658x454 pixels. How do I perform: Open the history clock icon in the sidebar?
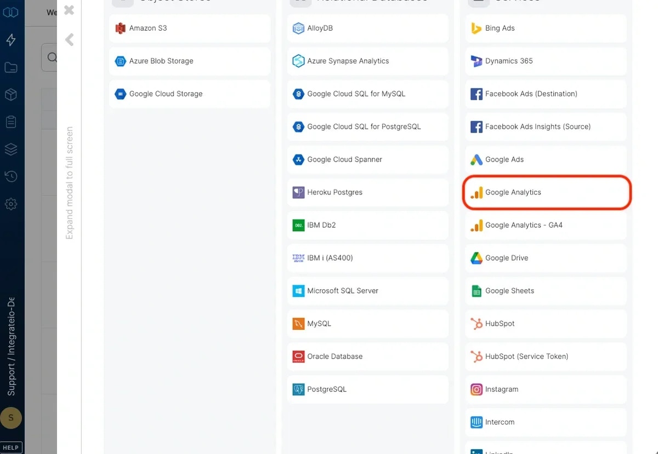tap(11, 176)
